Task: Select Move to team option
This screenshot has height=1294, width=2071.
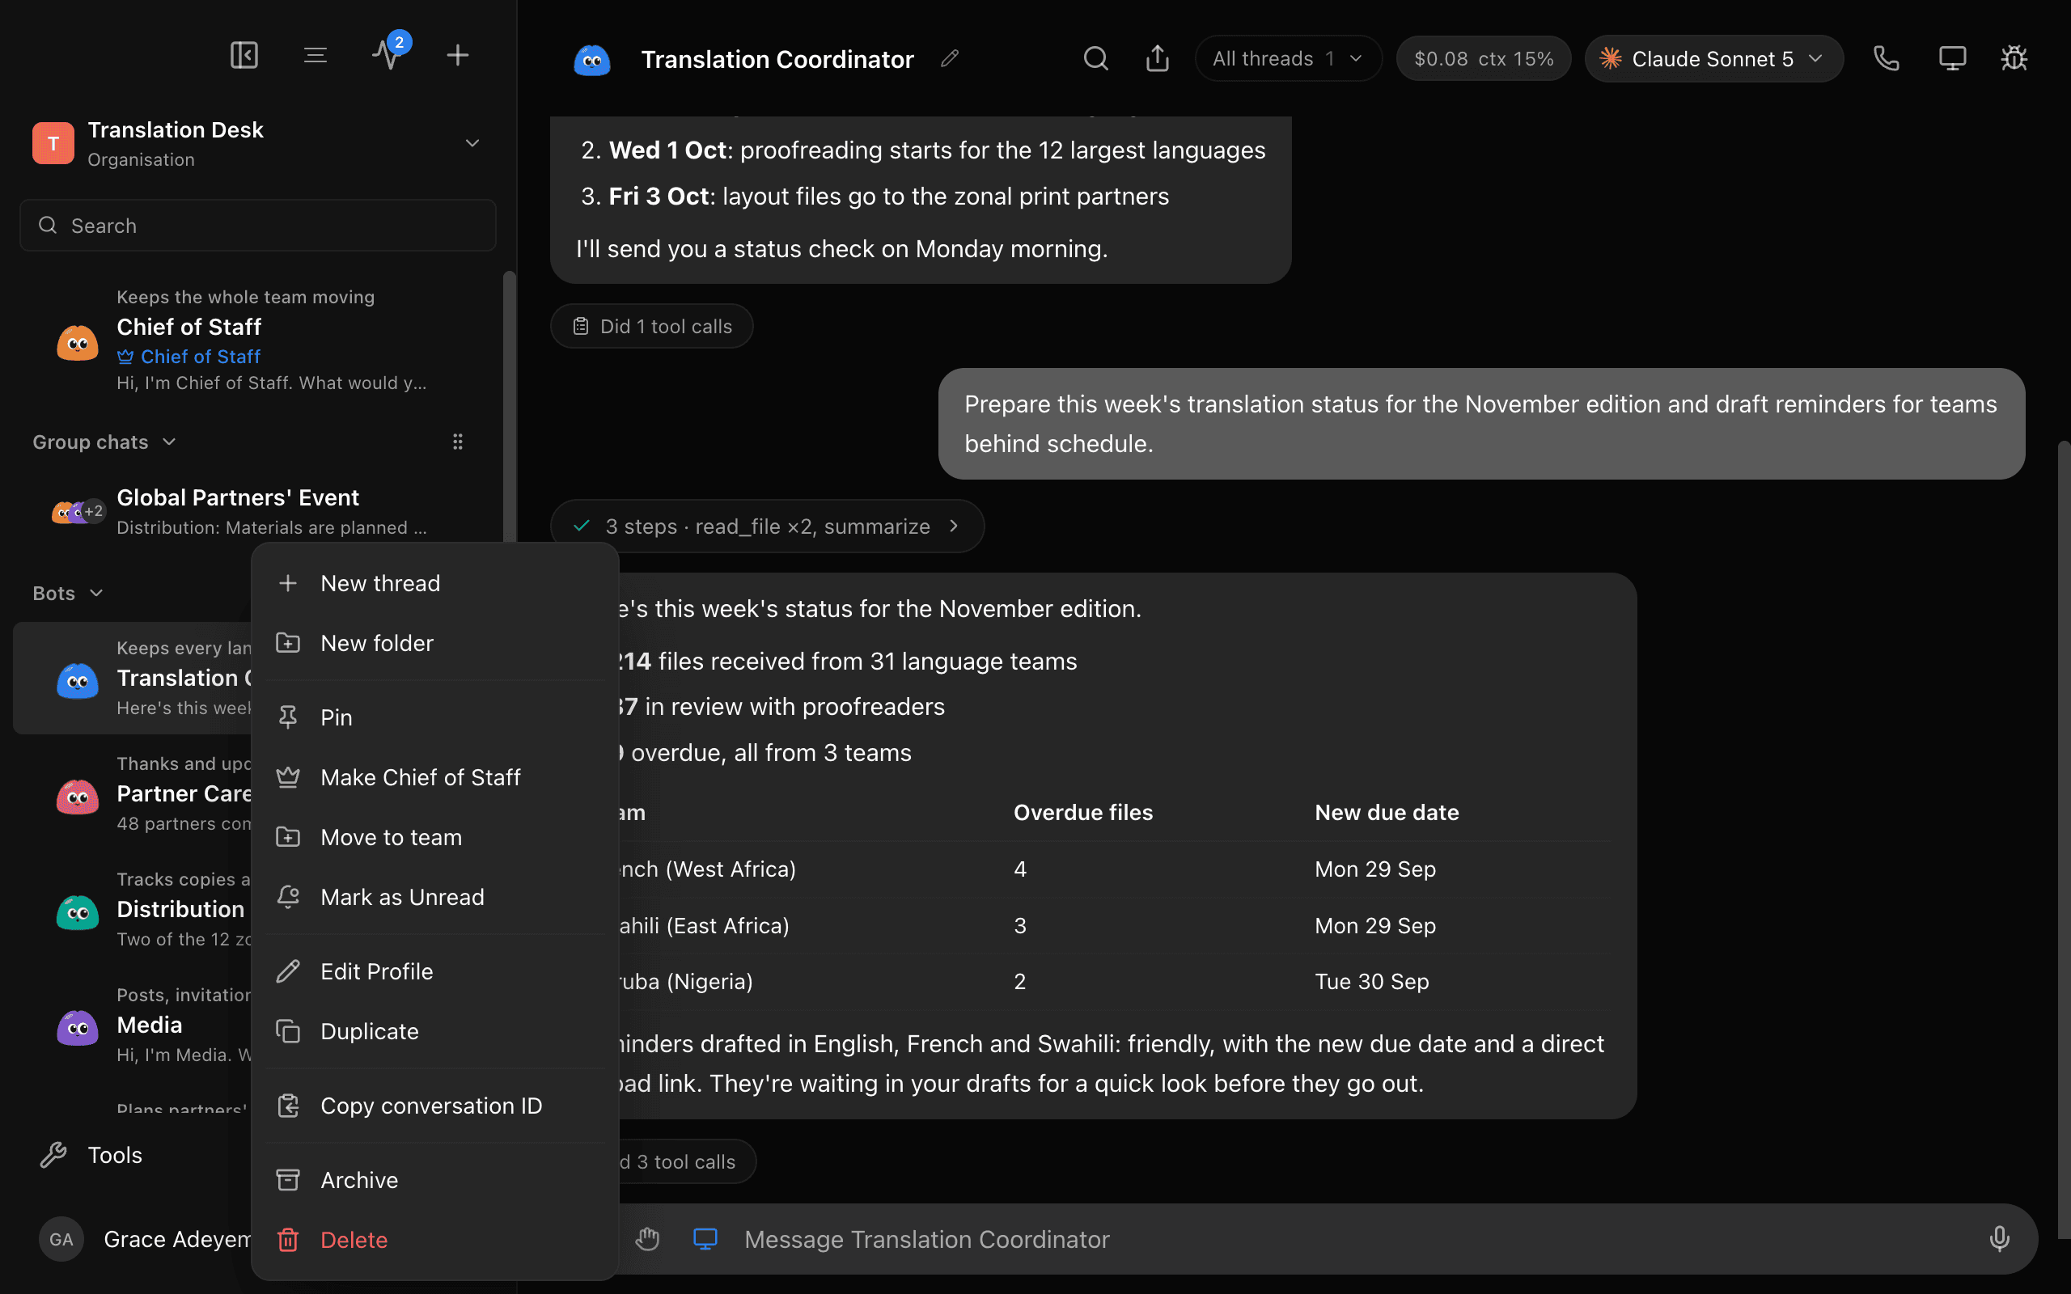Action: (x=434, y=837)
